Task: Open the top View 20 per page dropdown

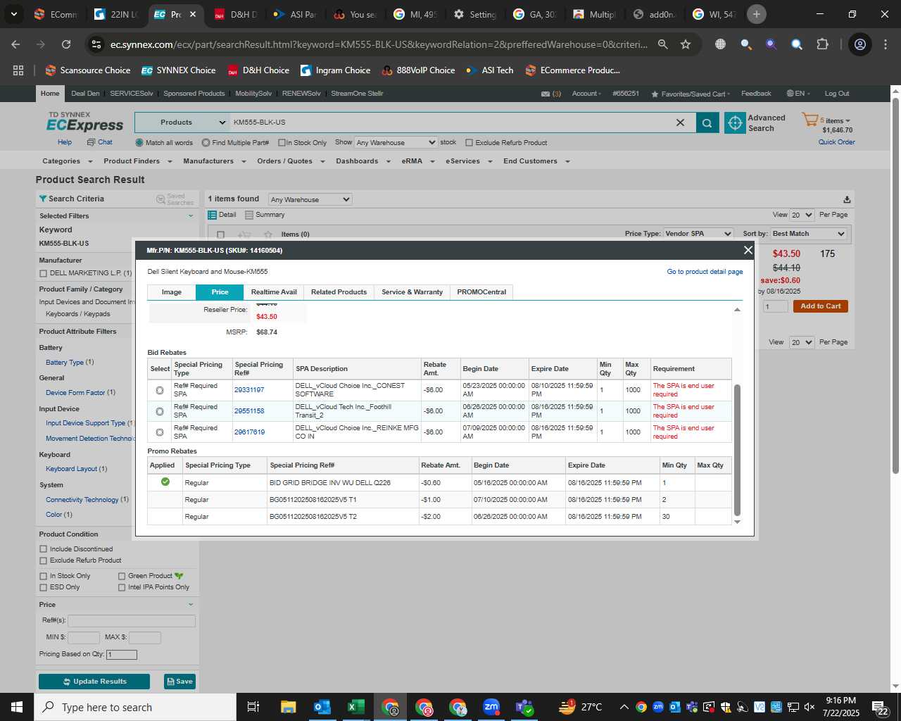Action: point(802,215)
